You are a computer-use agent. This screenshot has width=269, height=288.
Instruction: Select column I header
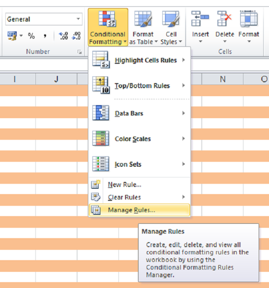pos(17,79)
